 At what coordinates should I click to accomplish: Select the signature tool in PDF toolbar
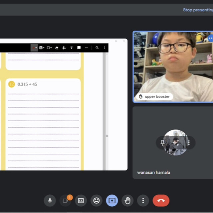(x=64, y=48)
